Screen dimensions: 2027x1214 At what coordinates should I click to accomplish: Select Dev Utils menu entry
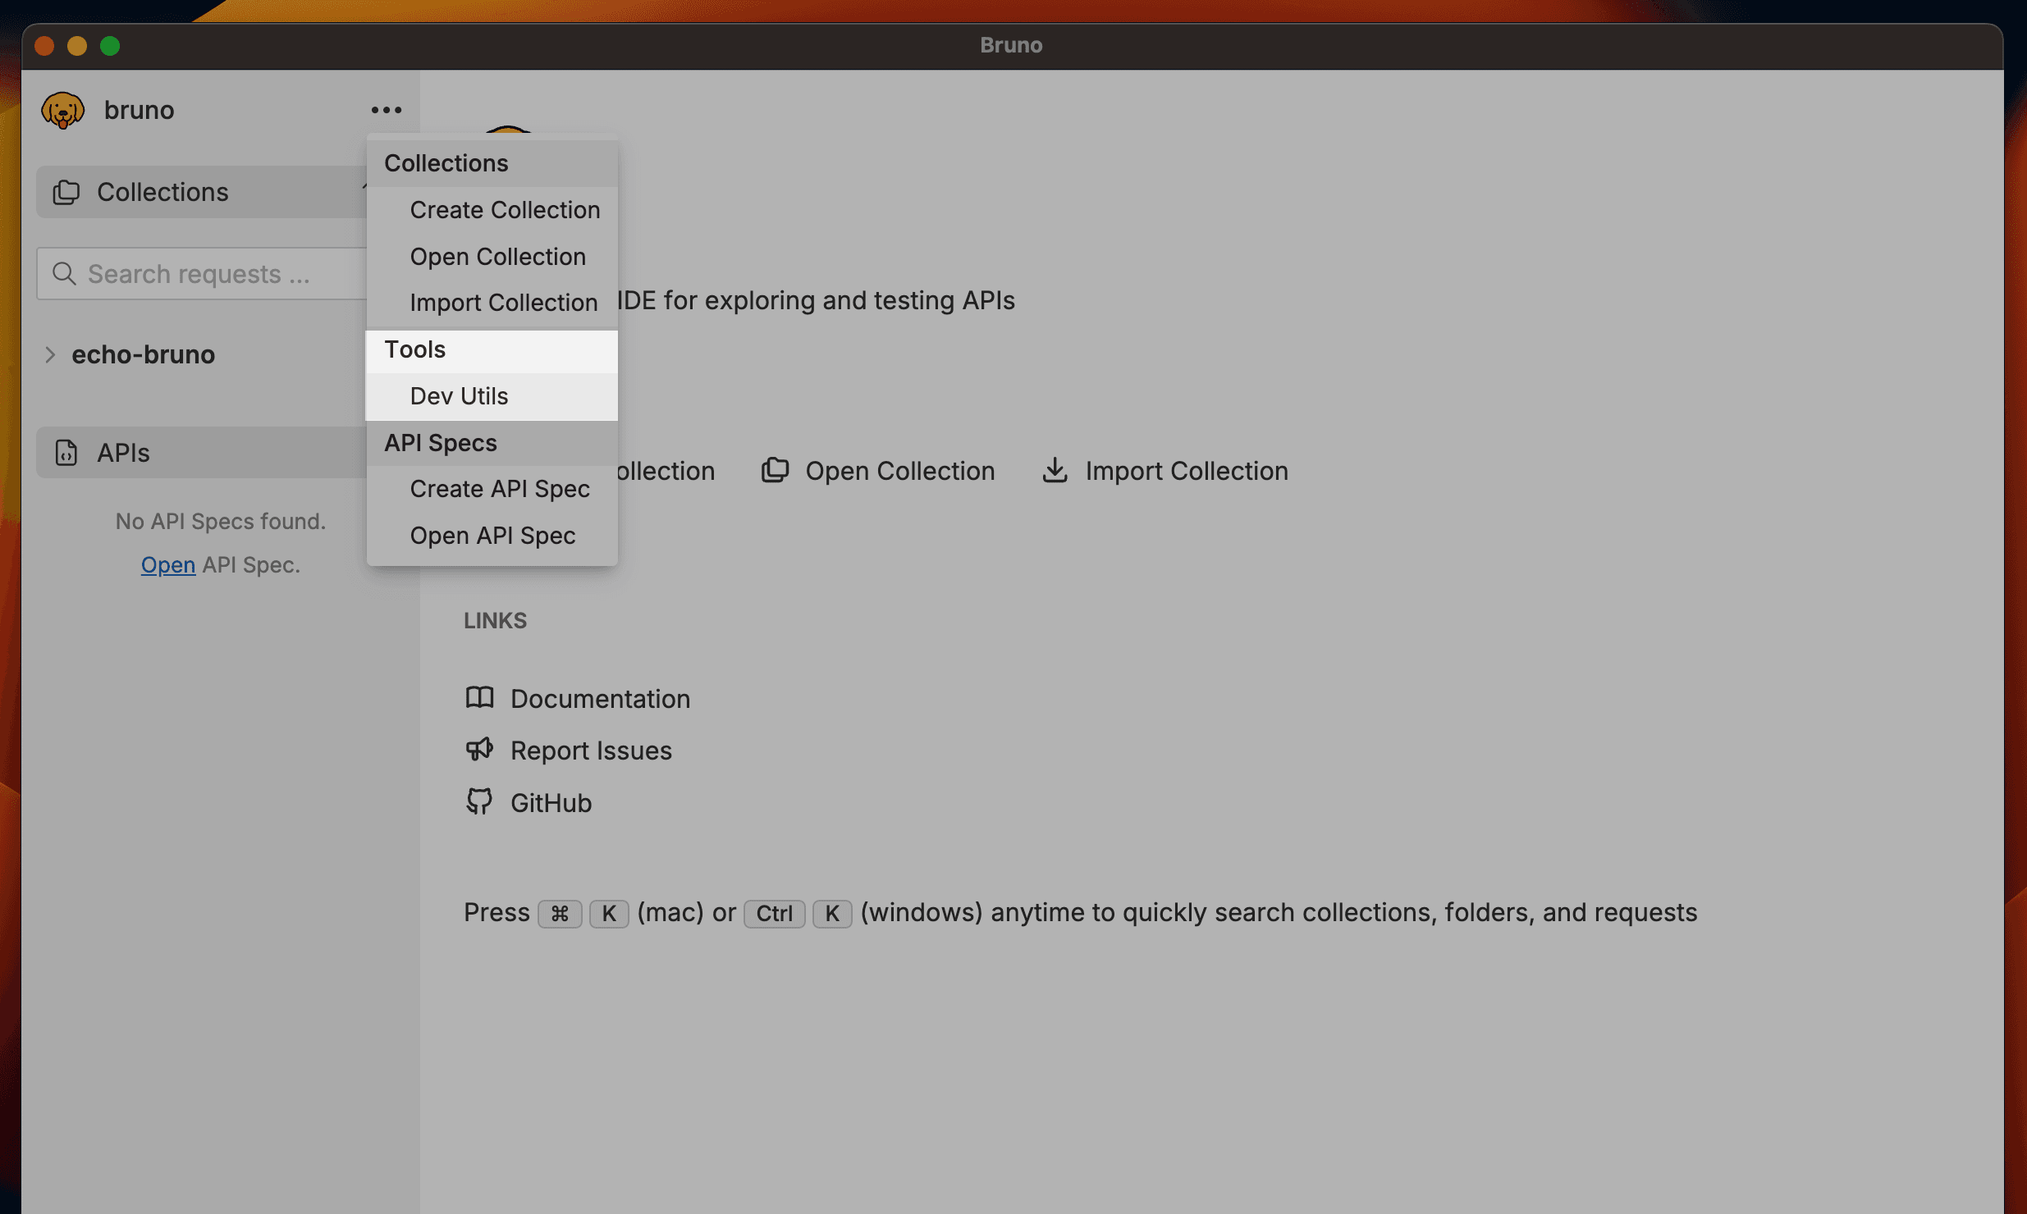click(x=459, y=396)
